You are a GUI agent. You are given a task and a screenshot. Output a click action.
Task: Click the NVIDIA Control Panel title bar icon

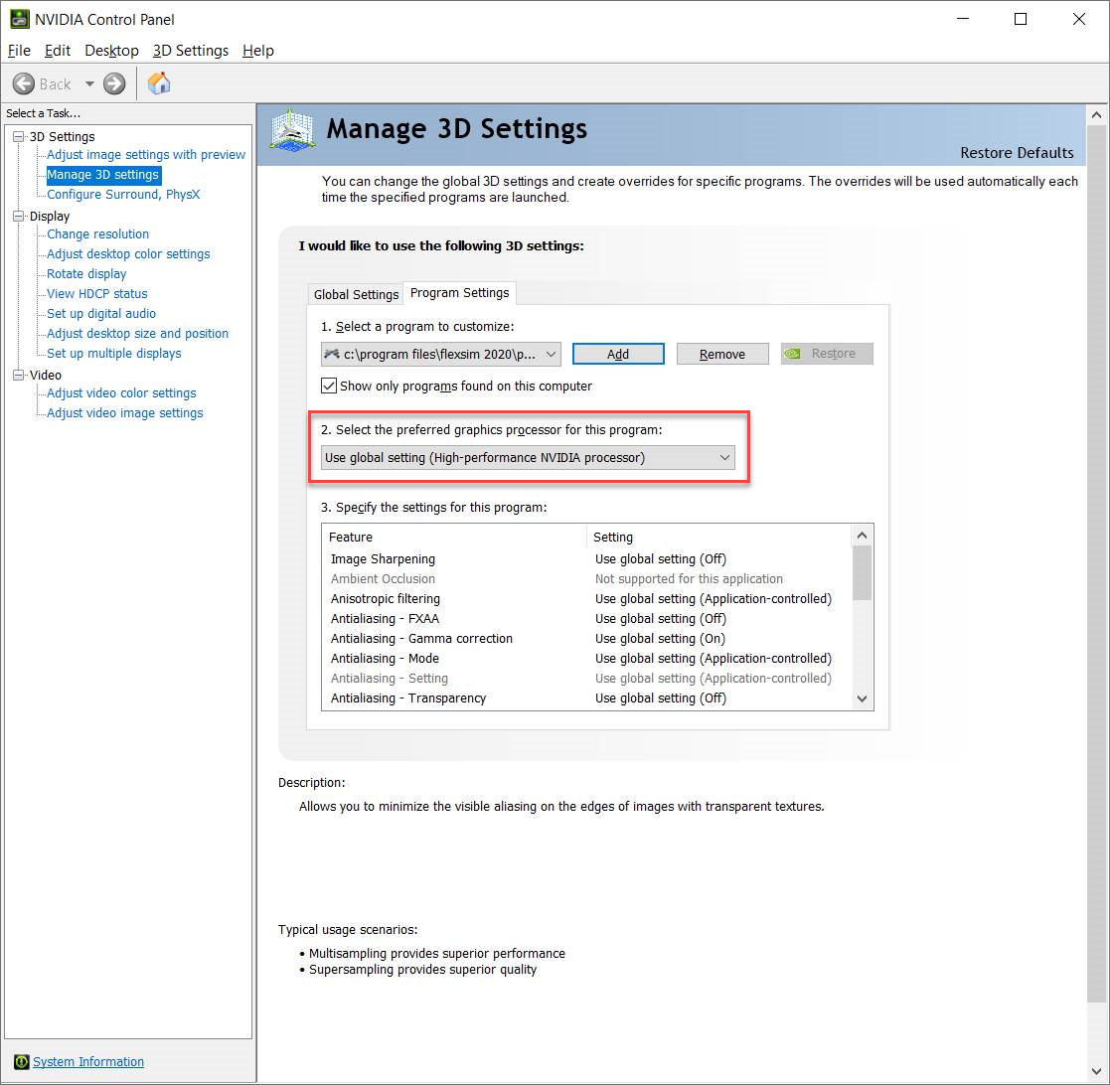[x=19, y=19]
